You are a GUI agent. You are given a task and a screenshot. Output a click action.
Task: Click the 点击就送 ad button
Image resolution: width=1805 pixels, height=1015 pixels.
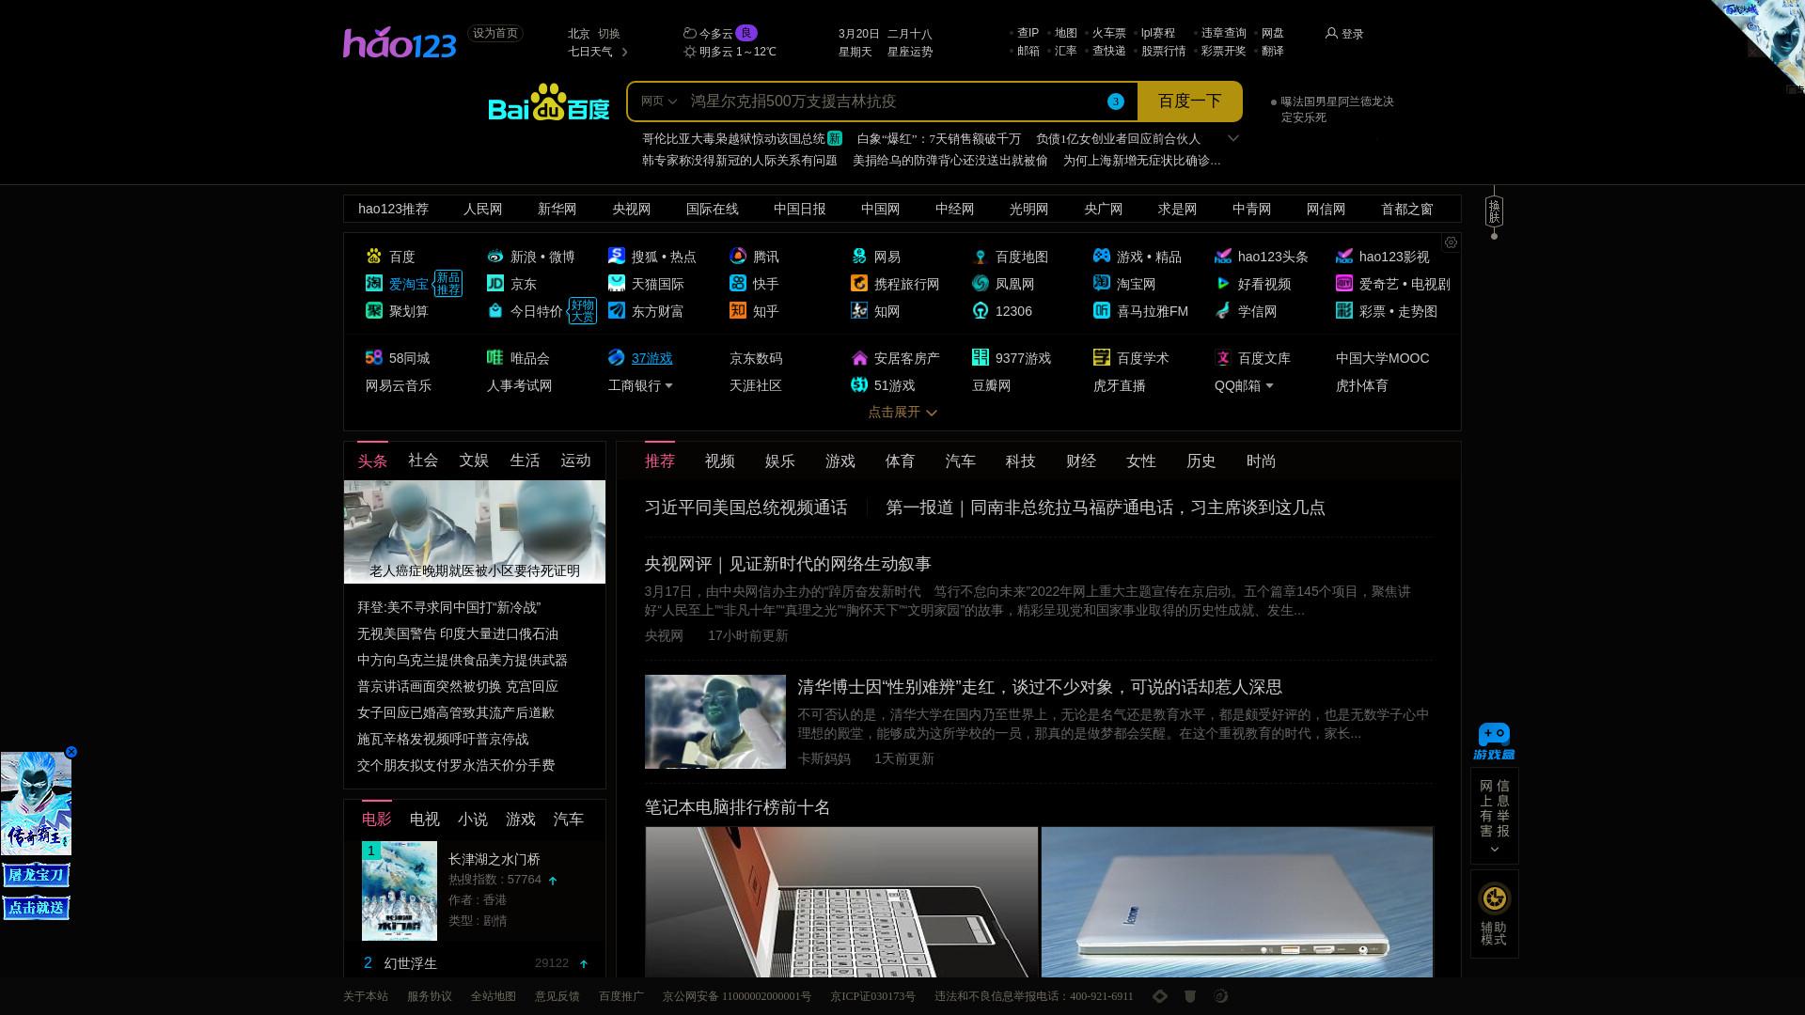(x=36, y=908)
